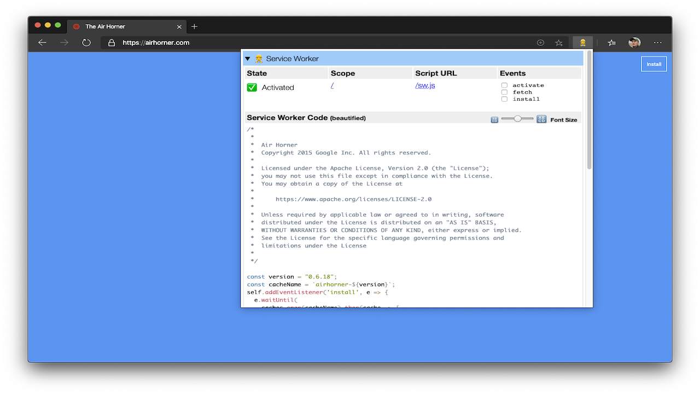Image resolution: width=700 pixels, height=394 pixels.
Task: Select The Air Horner tab
Action: pyautogui.click(x=126, y=26)
